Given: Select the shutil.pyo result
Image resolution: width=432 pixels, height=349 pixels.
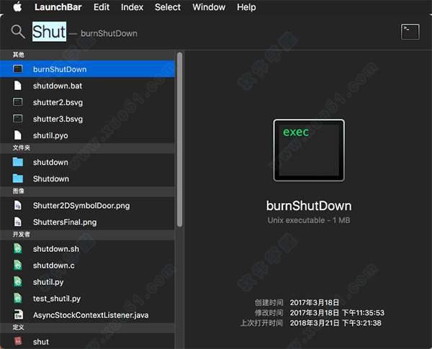Looking at the screenshot, I should coord(87,135).
